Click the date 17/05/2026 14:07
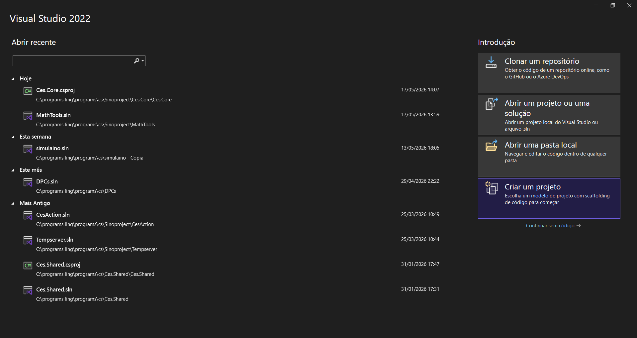Viewport: 637px width, 338px height. click(x=420, y=90)
